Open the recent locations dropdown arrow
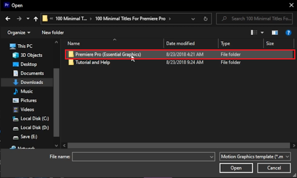The height and width of the screenshot is (178, 297). pos(28,19)
